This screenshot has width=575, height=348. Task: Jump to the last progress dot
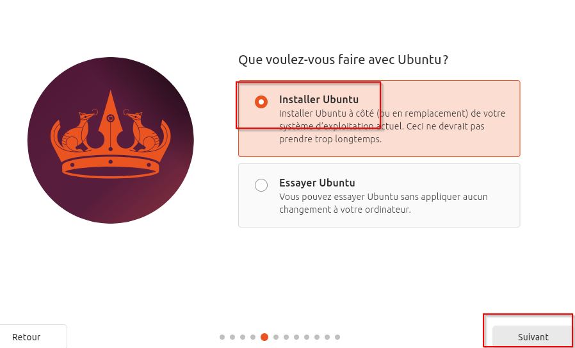[x=337, y=337]
